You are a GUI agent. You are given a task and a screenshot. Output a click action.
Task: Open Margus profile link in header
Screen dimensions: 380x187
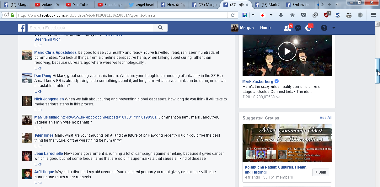(x=242, y=28)
